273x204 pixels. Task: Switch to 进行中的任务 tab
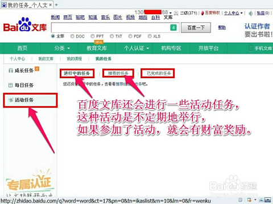pyautogui.click(x=77, y=73)
